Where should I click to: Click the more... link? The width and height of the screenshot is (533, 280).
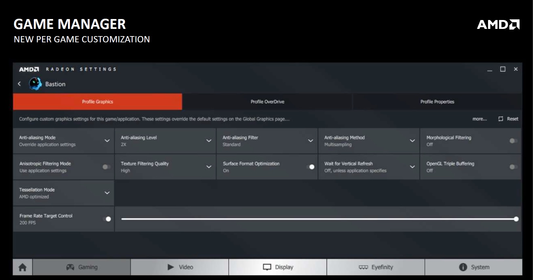[480, 119]
